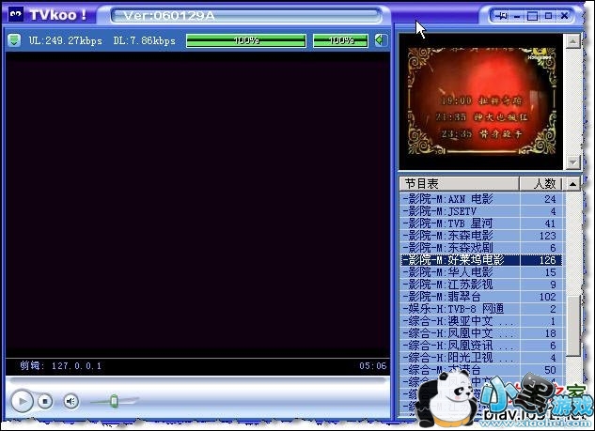This screenshot has width=595, height=431.
Task: Minimize the TVkoo window
Action: pos(517,16)
